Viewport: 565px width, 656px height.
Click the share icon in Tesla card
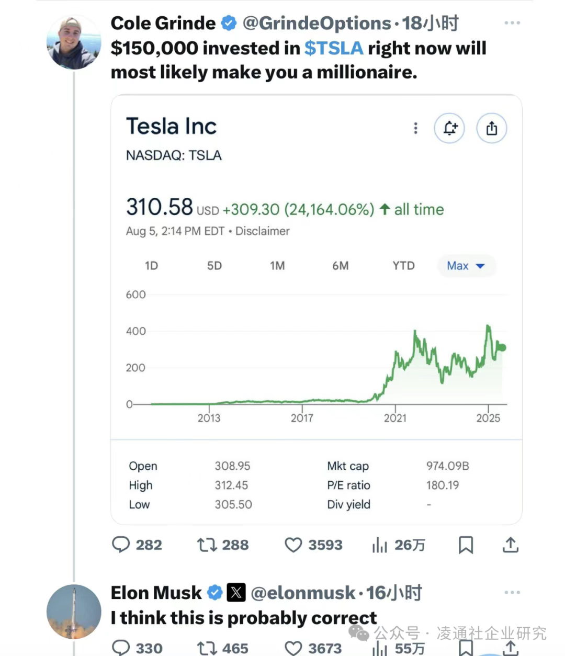coord(491,128)
